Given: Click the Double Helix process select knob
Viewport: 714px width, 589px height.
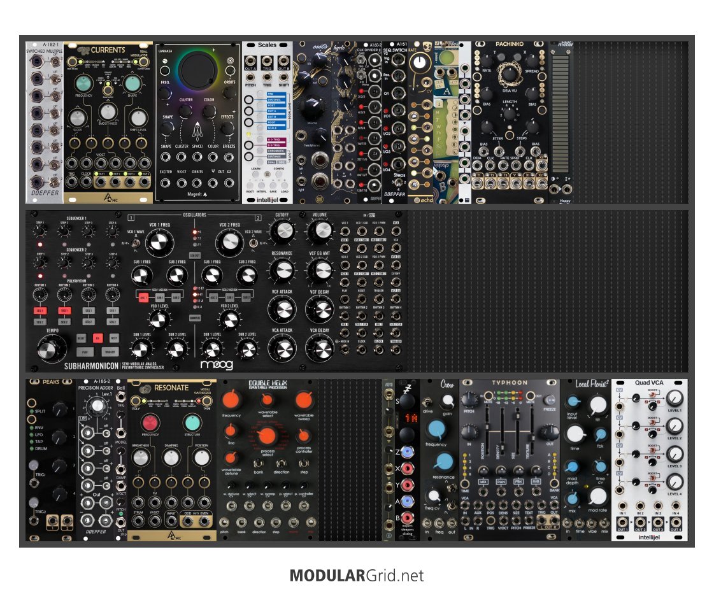Looking at the screenshot, I should coord(267,436).
